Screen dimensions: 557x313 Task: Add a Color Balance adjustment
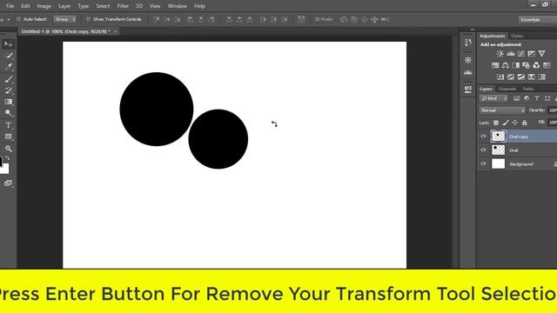506,65
